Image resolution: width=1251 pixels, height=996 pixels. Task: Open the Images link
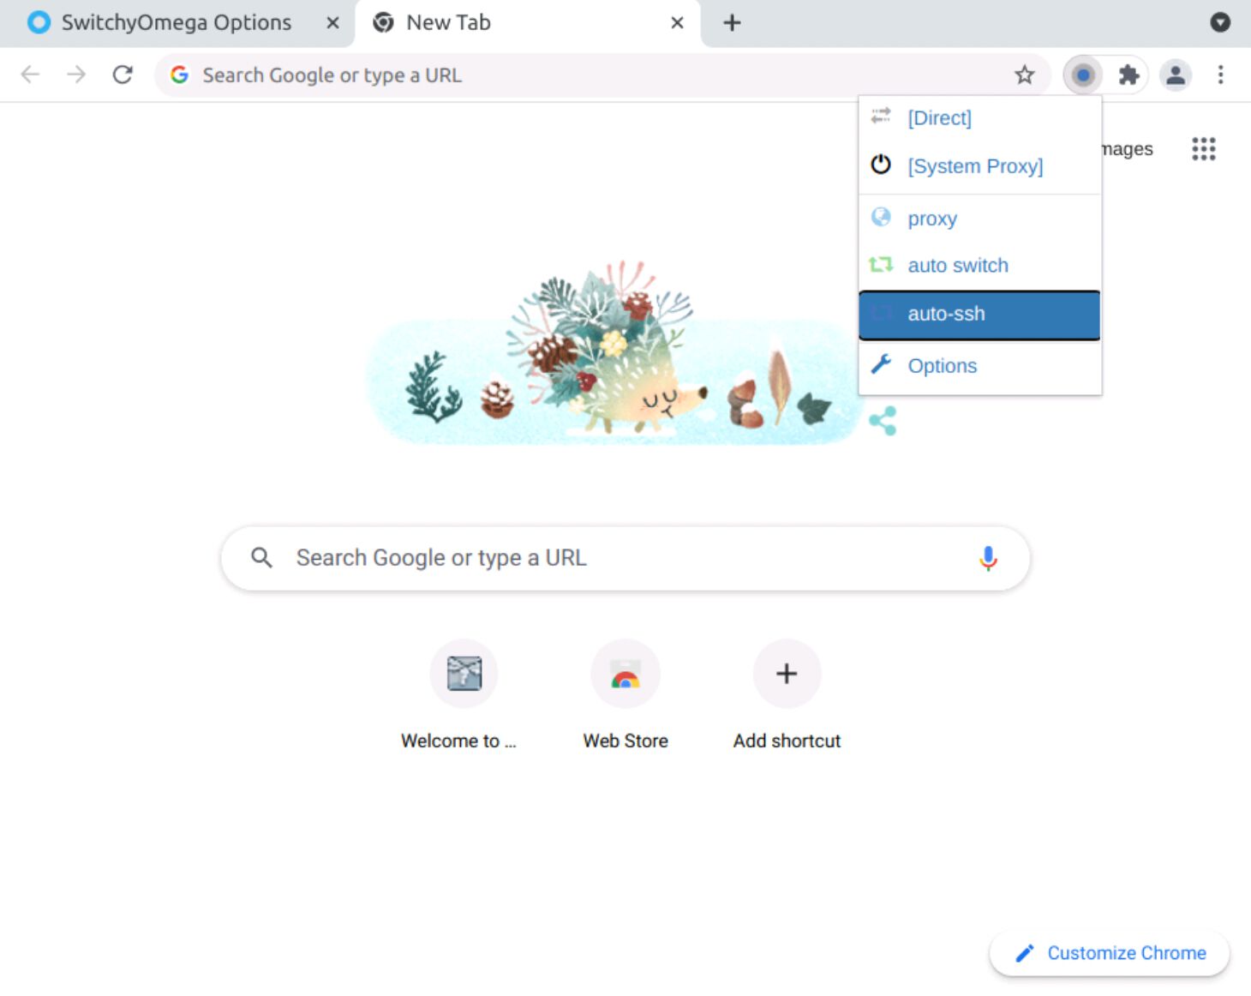tap(1127, 149)
